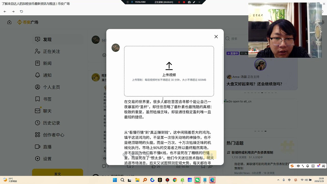Open the 大盘又好起来啦 live stream title
327x184 pixels.
coord(254,84)
